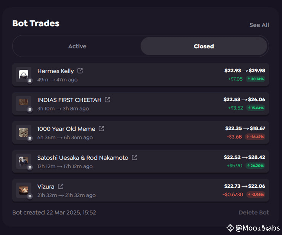
Task: Click the Satoshi Uesaka token avatar
Action: click(24, 161)
